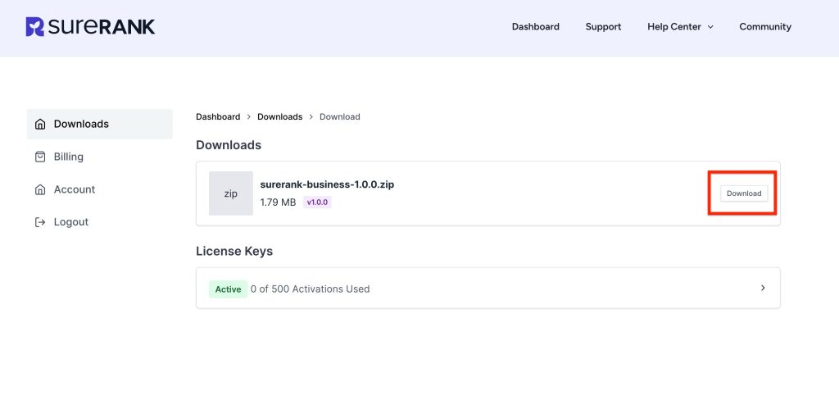Click the v1.0.0 version badge
This screenshot has width=839, height=414.
[317, 202]
